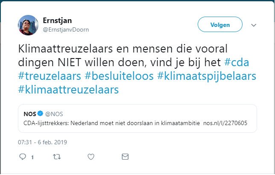Open the quoted NOS tweet about CDA-lijsttrekkers
275x175 pixels.
tap(137, 118)
